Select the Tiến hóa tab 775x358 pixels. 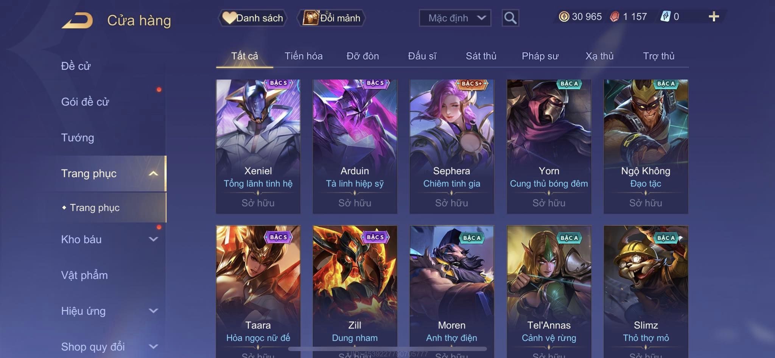point(303,56)
